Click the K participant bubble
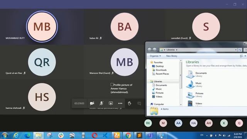Image resolution: width=247 pixels, height=139 pixels. tap(224, 123)
